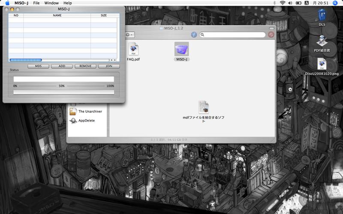This screenshot has height=214, width=343.
Task: Click the red prohibit icon in Finder toolbar
Action: click(271, 35)
